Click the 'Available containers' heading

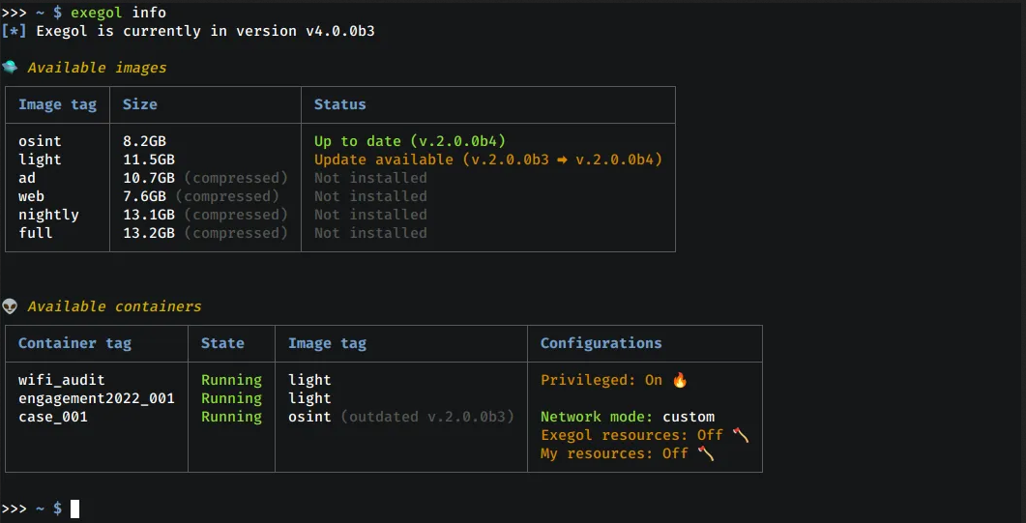click(x=114, y=305)
